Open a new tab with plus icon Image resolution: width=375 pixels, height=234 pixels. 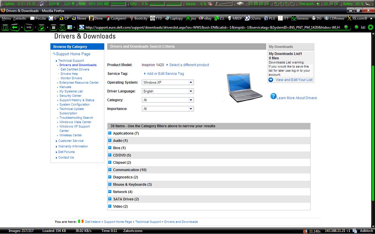[x=5, y=27]
